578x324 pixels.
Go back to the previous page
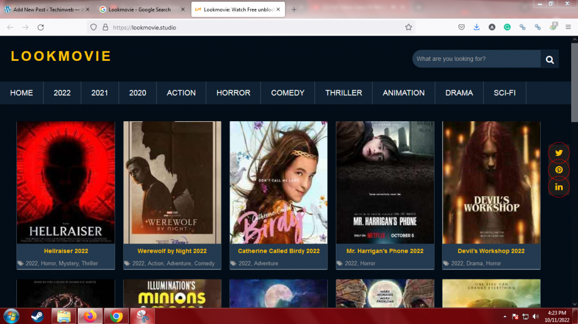10,27
